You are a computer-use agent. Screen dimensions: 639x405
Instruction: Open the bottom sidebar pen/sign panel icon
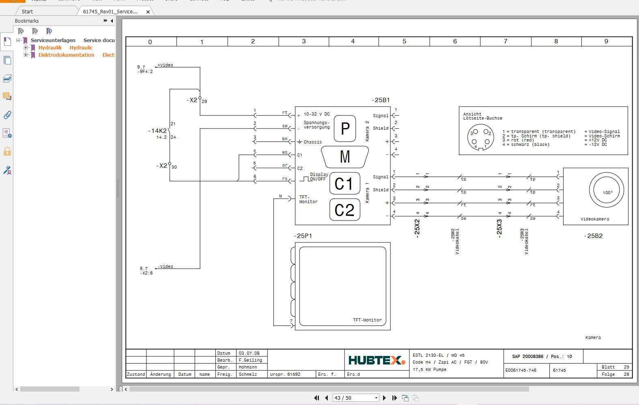(7, 170)
